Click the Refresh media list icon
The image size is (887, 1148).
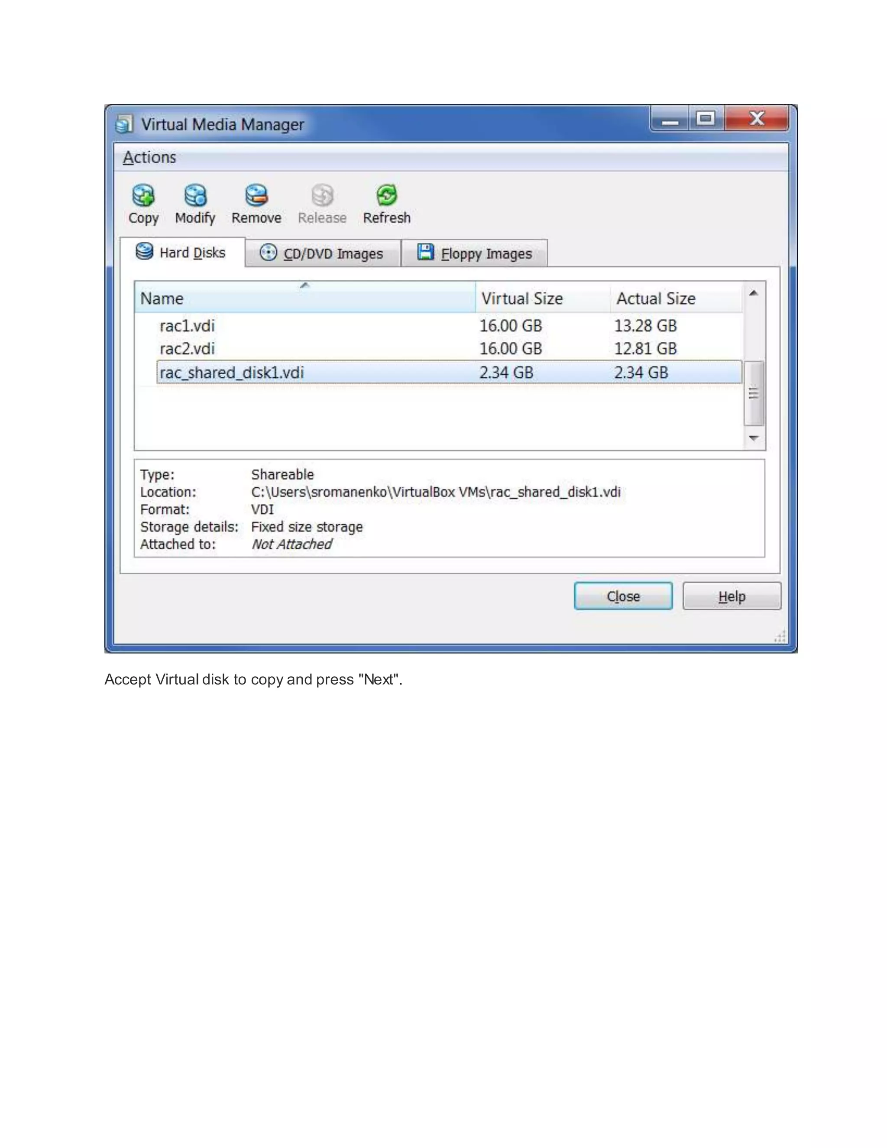[x=387, y=195]
